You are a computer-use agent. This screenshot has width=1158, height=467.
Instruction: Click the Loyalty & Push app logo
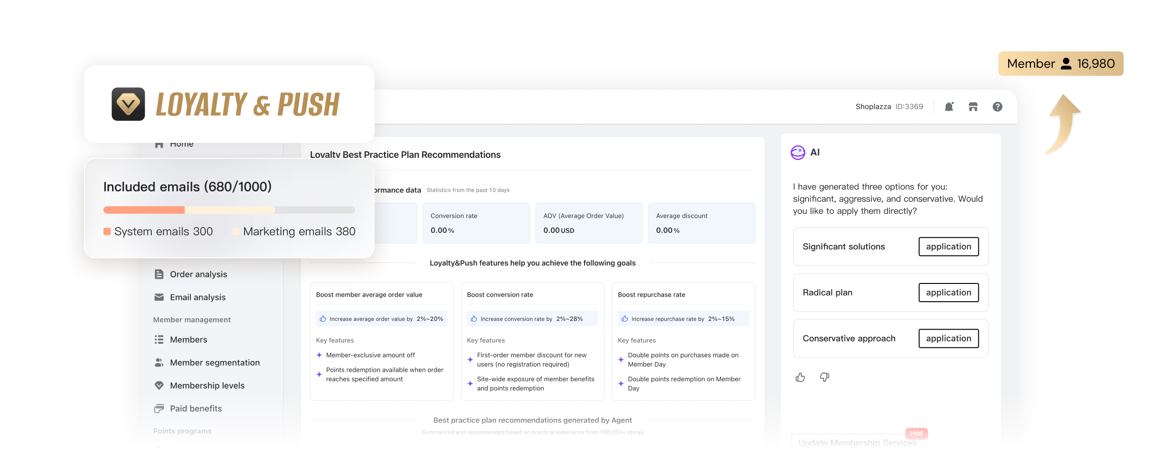click(x=128, y=104)
